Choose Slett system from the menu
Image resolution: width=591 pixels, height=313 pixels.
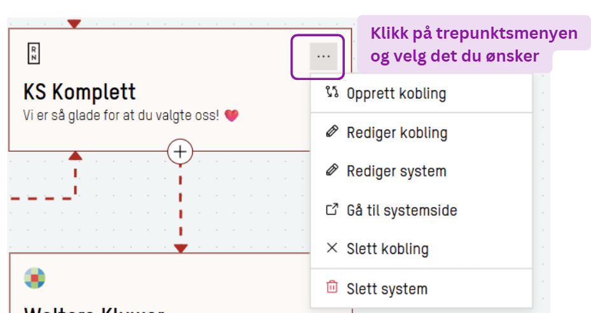387,289
